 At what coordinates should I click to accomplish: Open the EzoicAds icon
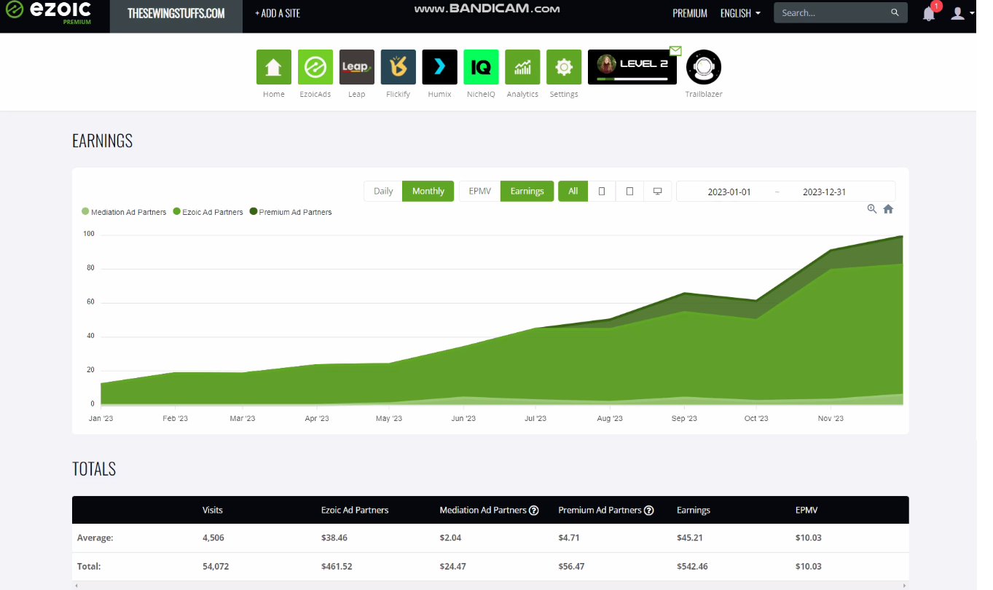[x=315, y=67]
